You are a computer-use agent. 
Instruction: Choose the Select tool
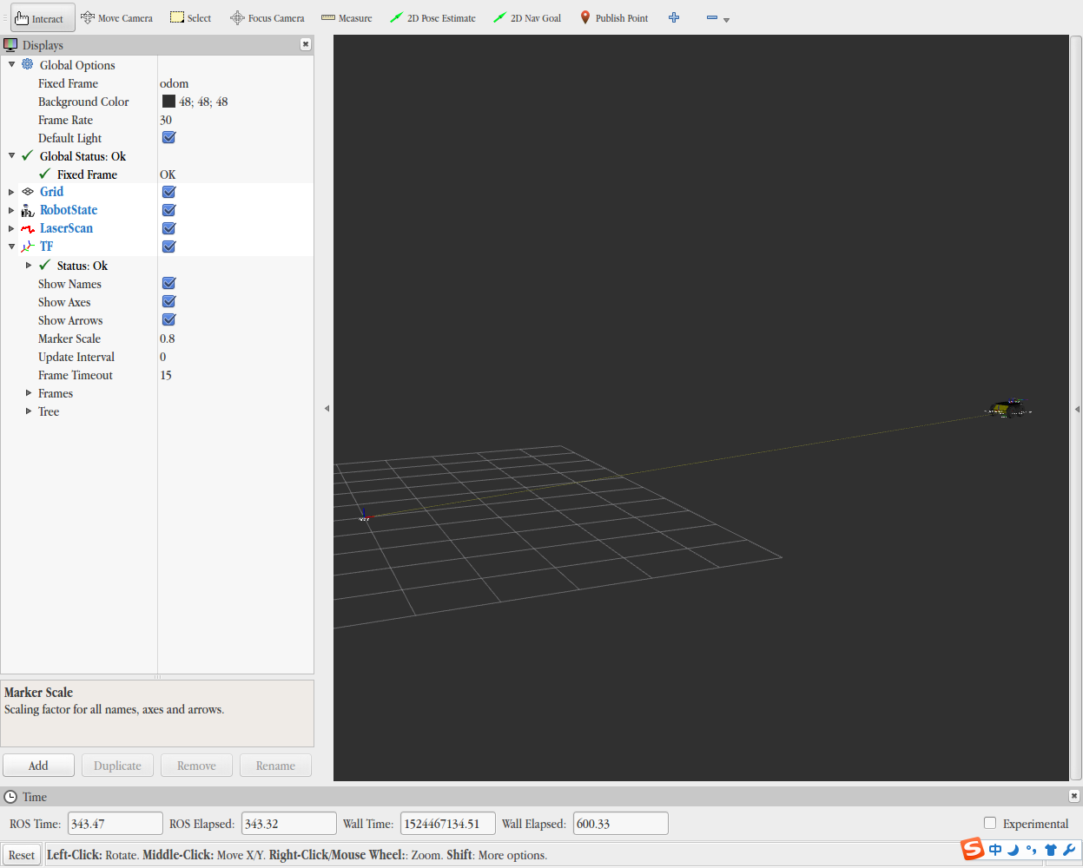click(x=190, y=18)
